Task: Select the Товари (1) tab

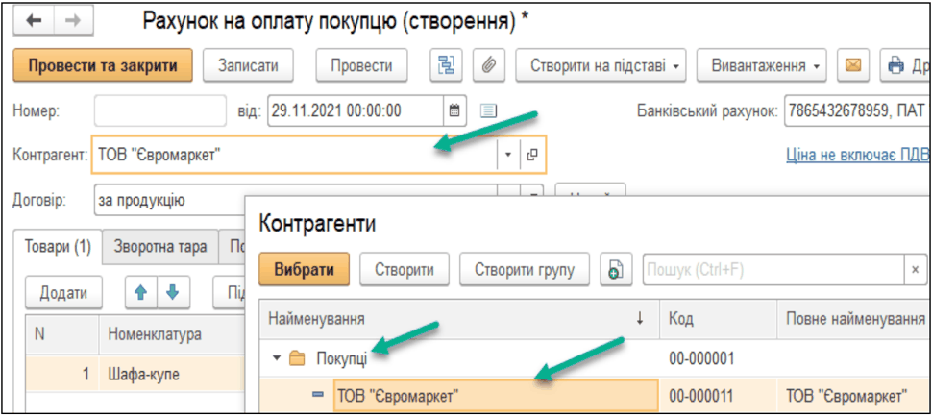Action: coord(57,247)
